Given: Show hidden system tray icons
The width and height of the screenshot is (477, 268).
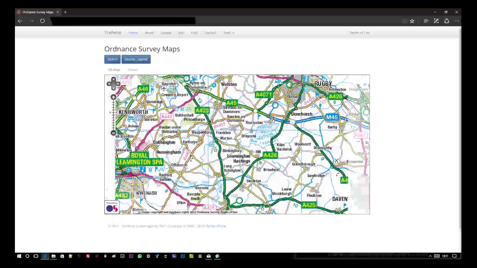Looking at the screenshot, I should pos(430,256).
